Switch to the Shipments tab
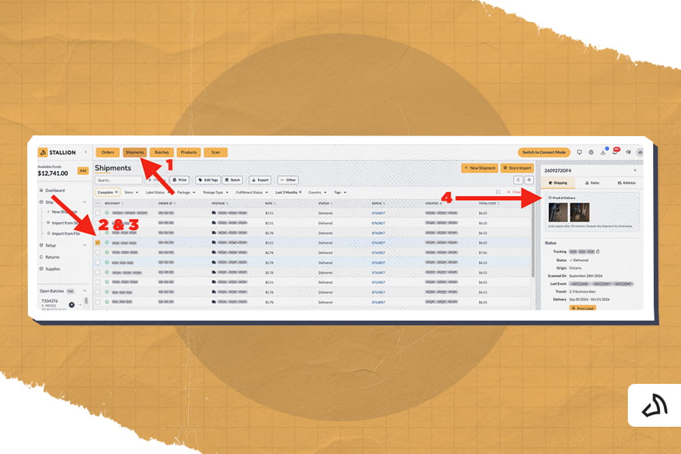The height and width of the screenshot is (454, 681). point(135,152)
